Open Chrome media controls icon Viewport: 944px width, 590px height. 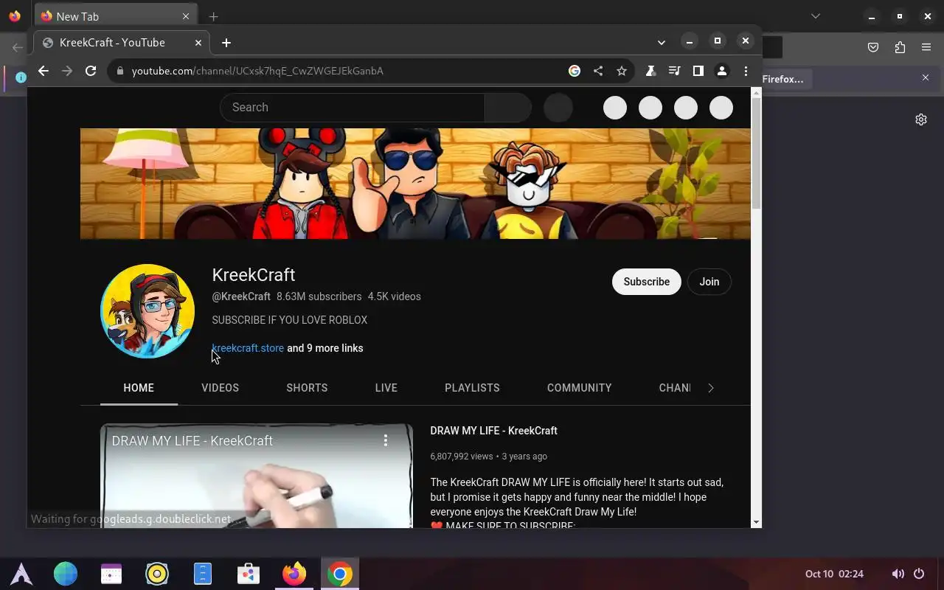pos(674,71)
